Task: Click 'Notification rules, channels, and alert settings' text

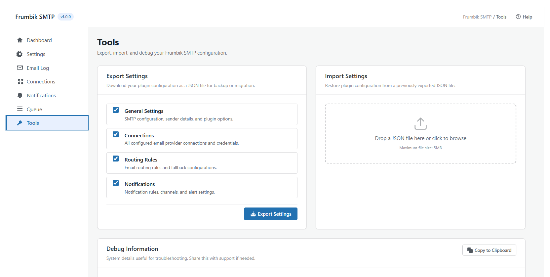Action: click(170, 192)
